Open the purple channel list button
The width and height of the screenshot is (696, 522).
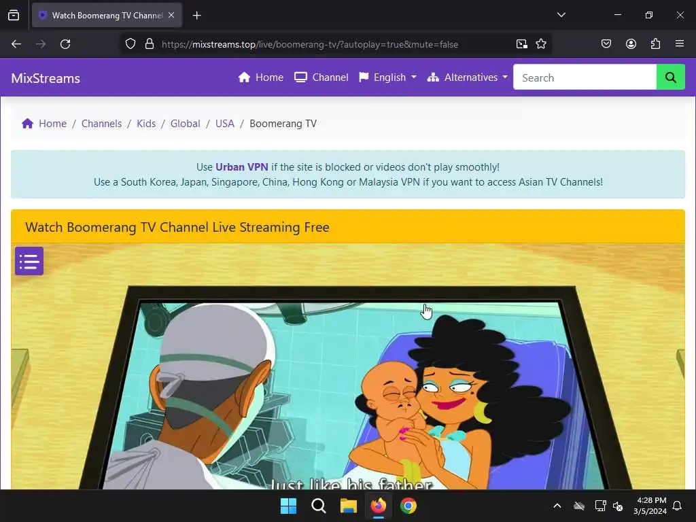tap(29, 261)
